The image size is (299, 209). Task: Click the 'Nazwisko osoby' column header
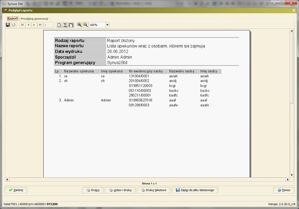pyautogui.click(x=182, y=71)
